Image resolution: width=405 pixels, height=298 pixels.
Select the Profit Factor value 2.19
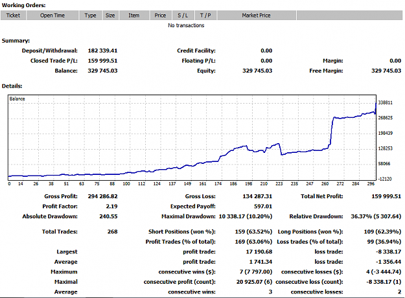tap(111, 206)
